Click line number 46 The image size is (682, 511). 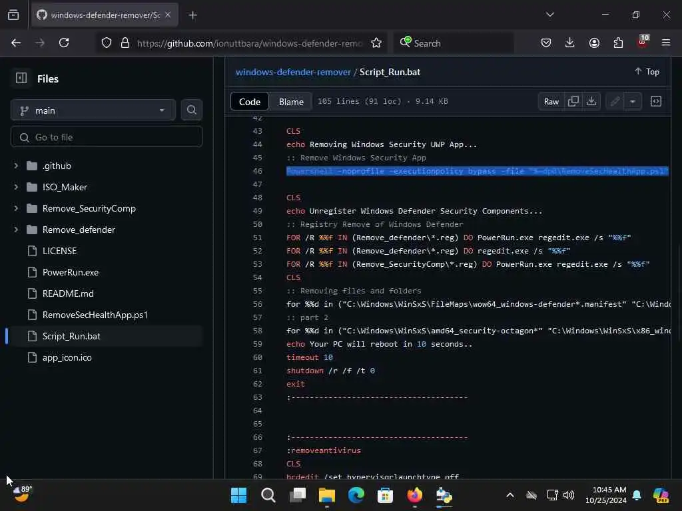(x=258, y=171)
